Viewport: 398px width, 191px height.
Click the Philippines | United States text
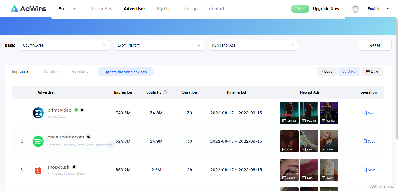point(66,174)
